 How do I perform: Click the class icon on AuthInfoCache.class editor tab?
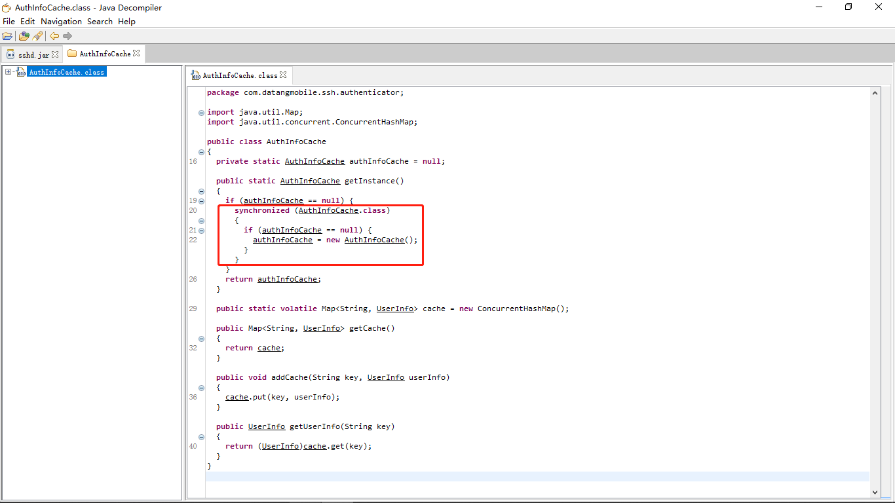coord(196,75)
